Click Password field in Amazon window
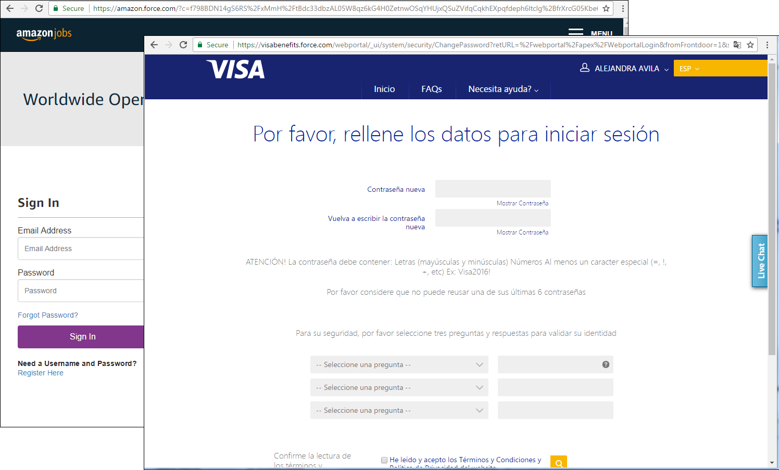Screen dimensions: 779x470 click(81, 291)
